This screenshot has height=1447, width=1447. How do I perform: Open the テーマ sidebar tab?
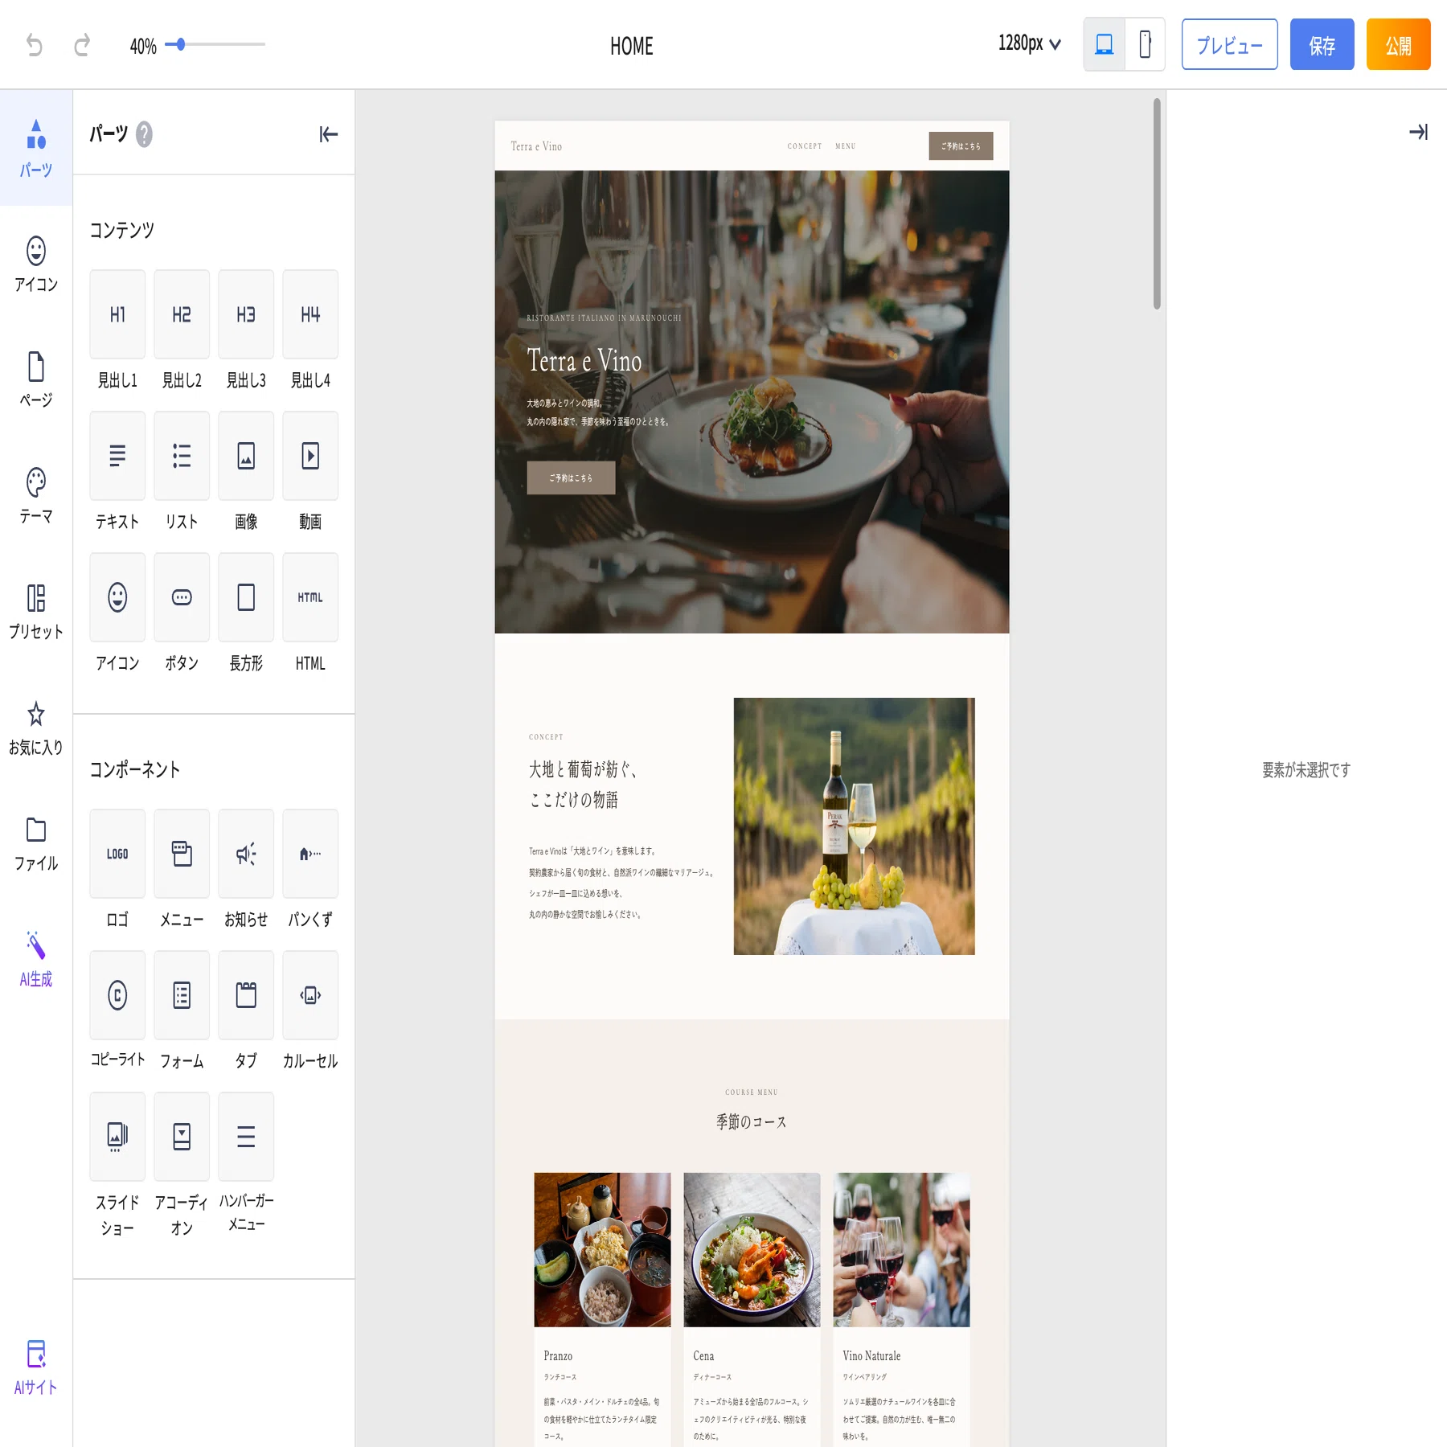(36, 495)
